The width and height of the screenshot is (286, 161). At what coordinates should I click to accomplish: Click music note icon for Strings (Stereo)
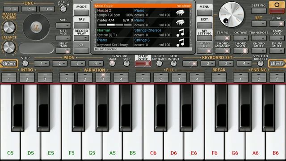[180, 33]
